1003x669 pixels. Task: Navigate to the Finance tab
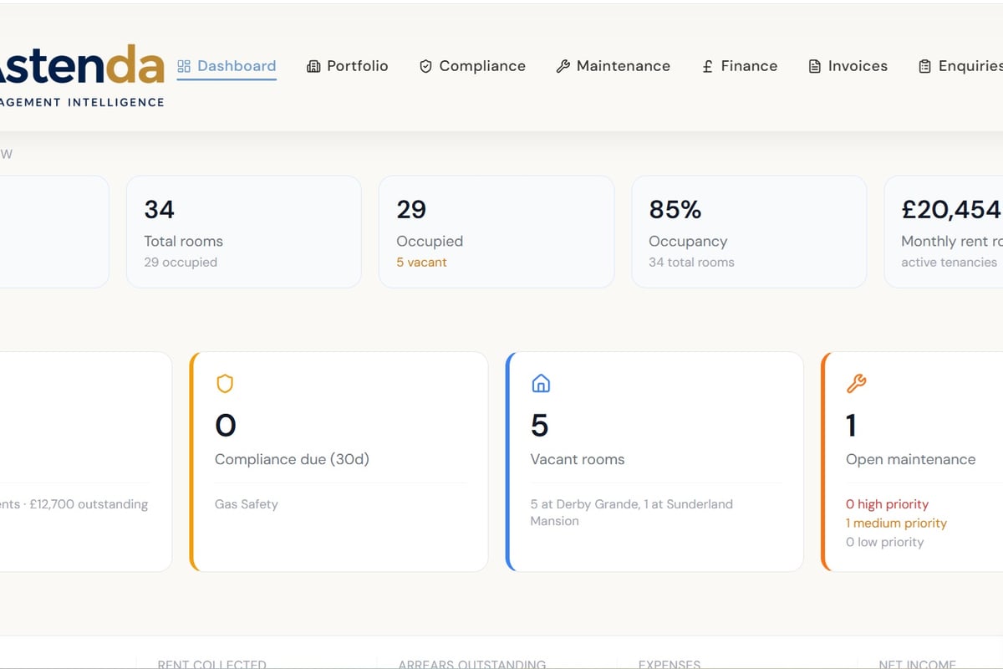coord(739,66)
